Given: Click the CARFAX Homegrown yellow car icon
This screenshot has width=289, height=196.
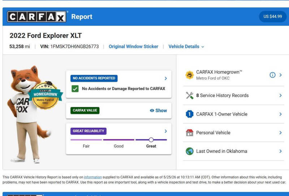Looking at the screenshot, I should tap(189, 75).
